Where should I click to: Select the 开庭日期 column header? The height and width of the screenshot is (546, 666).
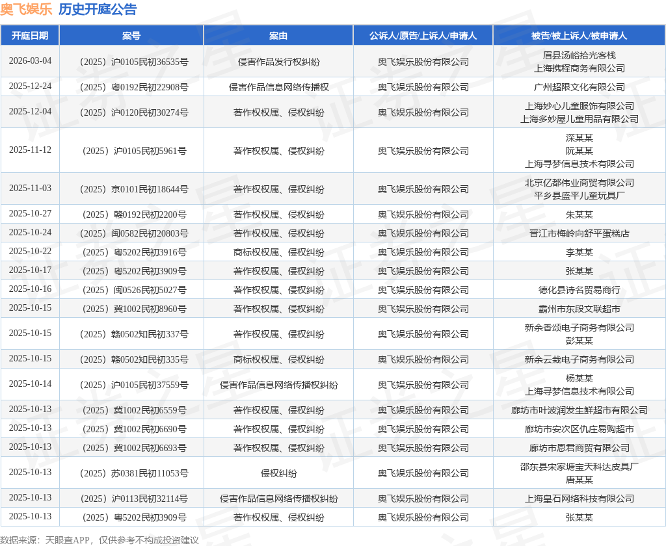pos(30,36)
